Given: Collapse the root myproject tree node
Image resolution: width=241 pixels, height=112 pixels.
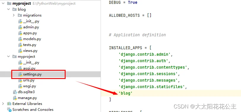Looking at the screenshot, I should (x=3, y=3).
